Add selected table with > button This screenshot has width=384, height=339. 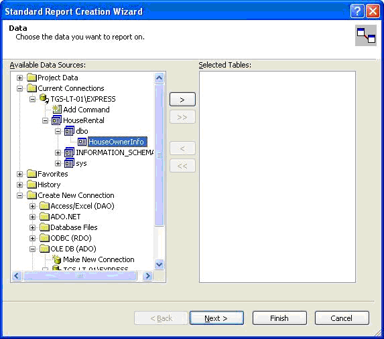[x=182, y=100]
